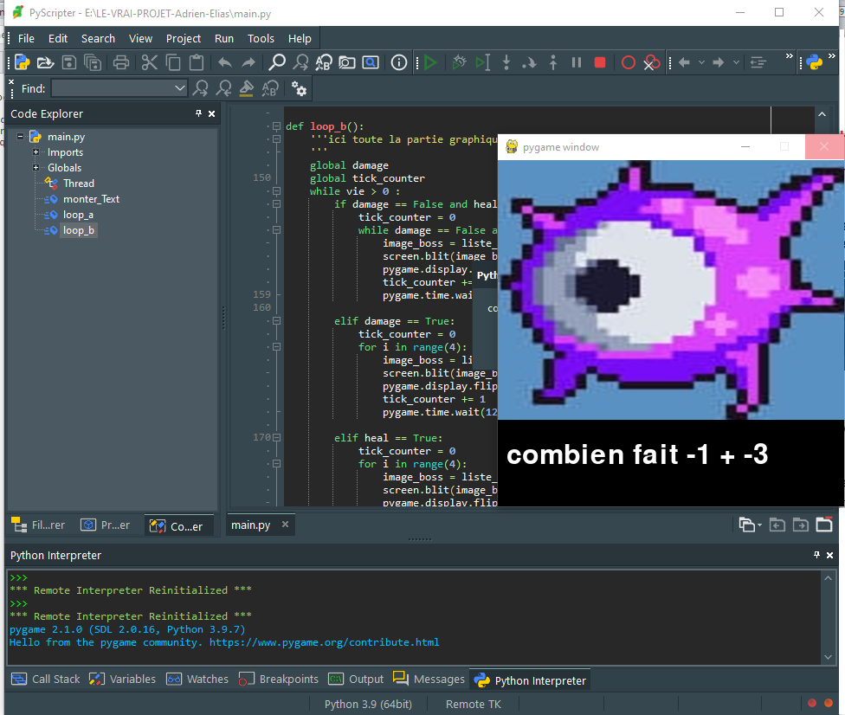Close the main.py editor tab
845x715 pixels.
[287, 525]
